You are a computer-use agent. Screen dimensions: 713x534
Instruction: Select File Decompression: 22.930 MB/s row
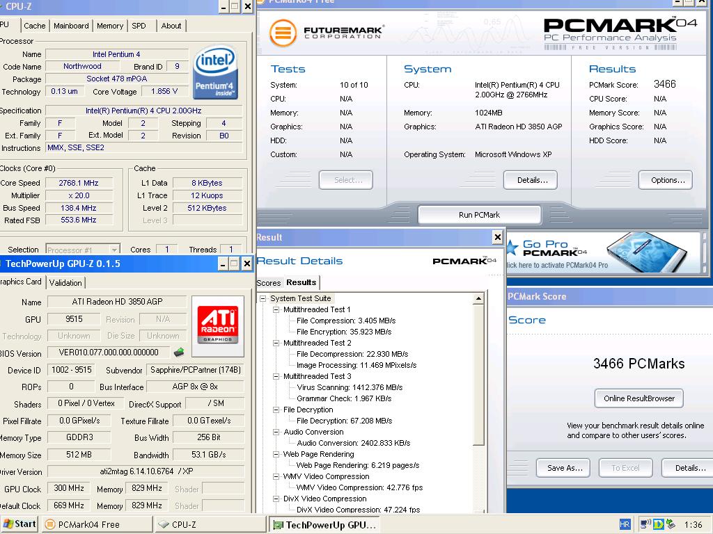pos(352,354)
